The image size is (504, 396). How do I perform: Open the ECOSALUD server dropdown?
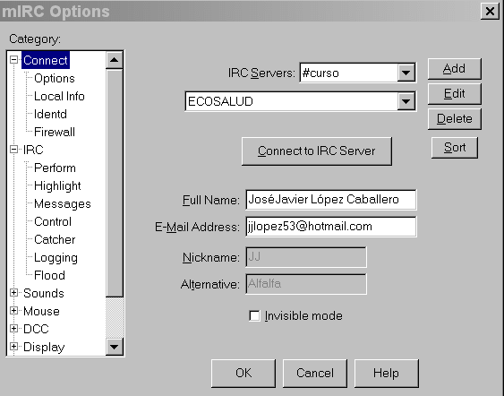pyautogui.click(x=406, y=101)
